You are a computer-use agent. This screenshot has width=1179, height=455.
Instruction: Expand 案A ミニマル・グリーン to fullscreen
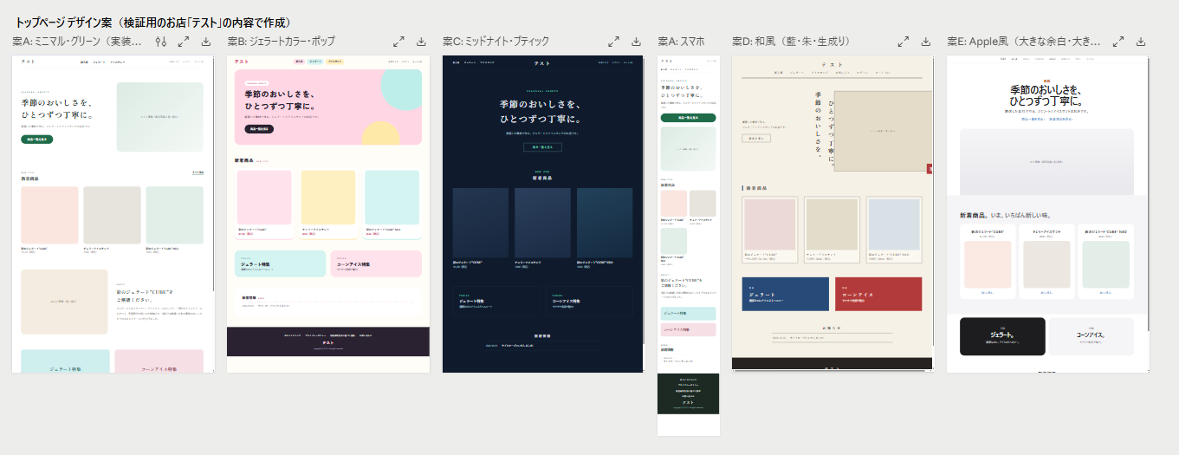[x=184, y=42]
